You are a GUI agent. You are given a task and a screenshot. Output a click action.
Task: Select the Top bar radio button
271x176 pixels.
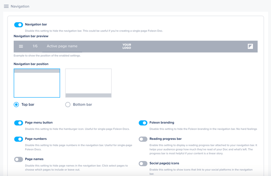pos(16,105)
